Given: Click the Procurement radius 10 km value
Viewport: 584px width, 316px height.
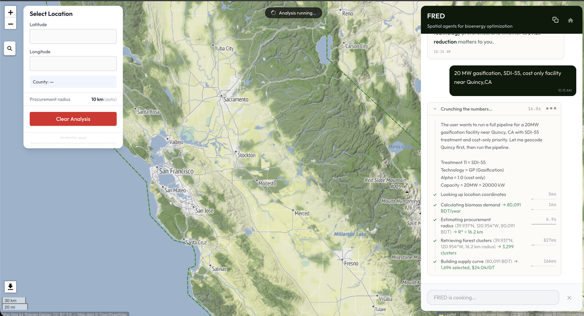Looking at the screenshot, I should pos(97,99).
